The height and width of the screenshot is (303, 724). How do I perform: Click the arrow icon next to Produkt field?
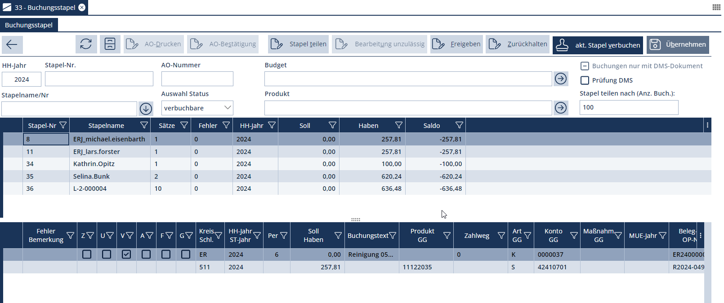pos(560,108)
